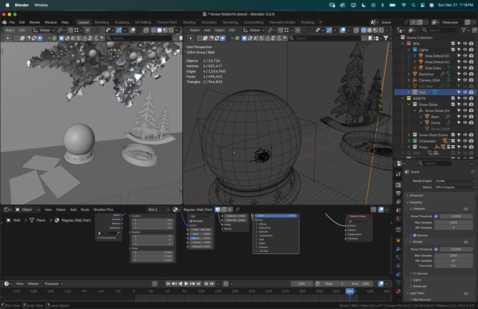Expand the Backdrop object in the outliner
The height and width of the screenshot is (309, 478).
click(x=409, y=74)
